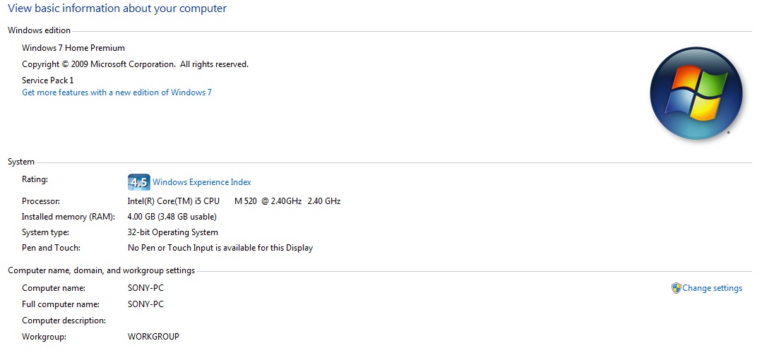Click the Windows 7 Home Premium text
This screenshot has width=781, height=353.
73,48
